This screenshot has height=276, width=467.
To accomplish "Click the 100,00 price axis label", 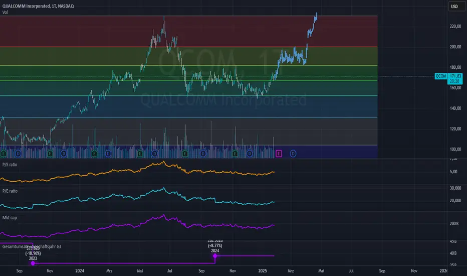I will [455, 150].
